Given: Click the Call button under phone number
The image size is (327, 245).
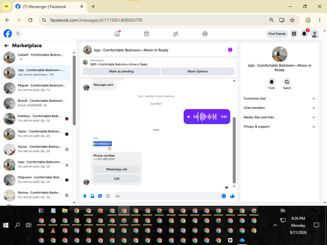Looking at the screenshot, I should coord(116,178).
